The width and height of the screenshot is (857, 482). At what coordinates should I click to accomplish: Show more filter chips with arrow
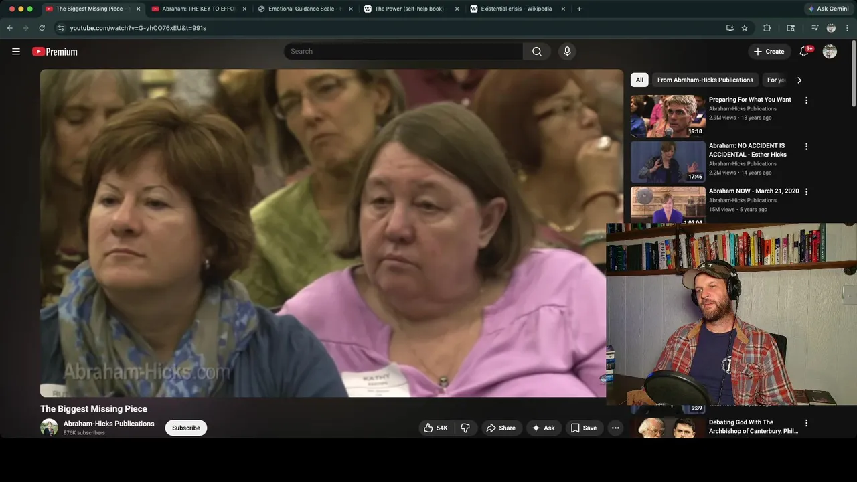pos(799,80)
